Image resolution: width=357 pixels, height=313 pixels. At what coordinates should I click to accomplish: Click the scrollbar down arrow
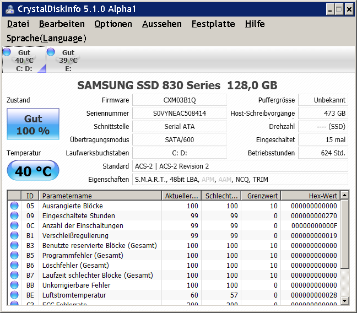(345, 301)
